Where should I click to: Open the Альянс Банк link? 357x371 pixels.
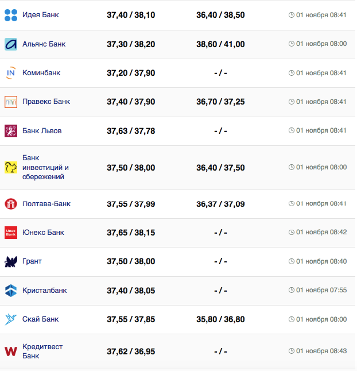pos(45,44)
